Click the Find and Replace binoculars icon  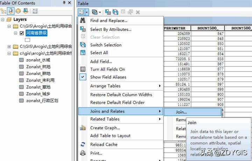(x=83, y=21)
